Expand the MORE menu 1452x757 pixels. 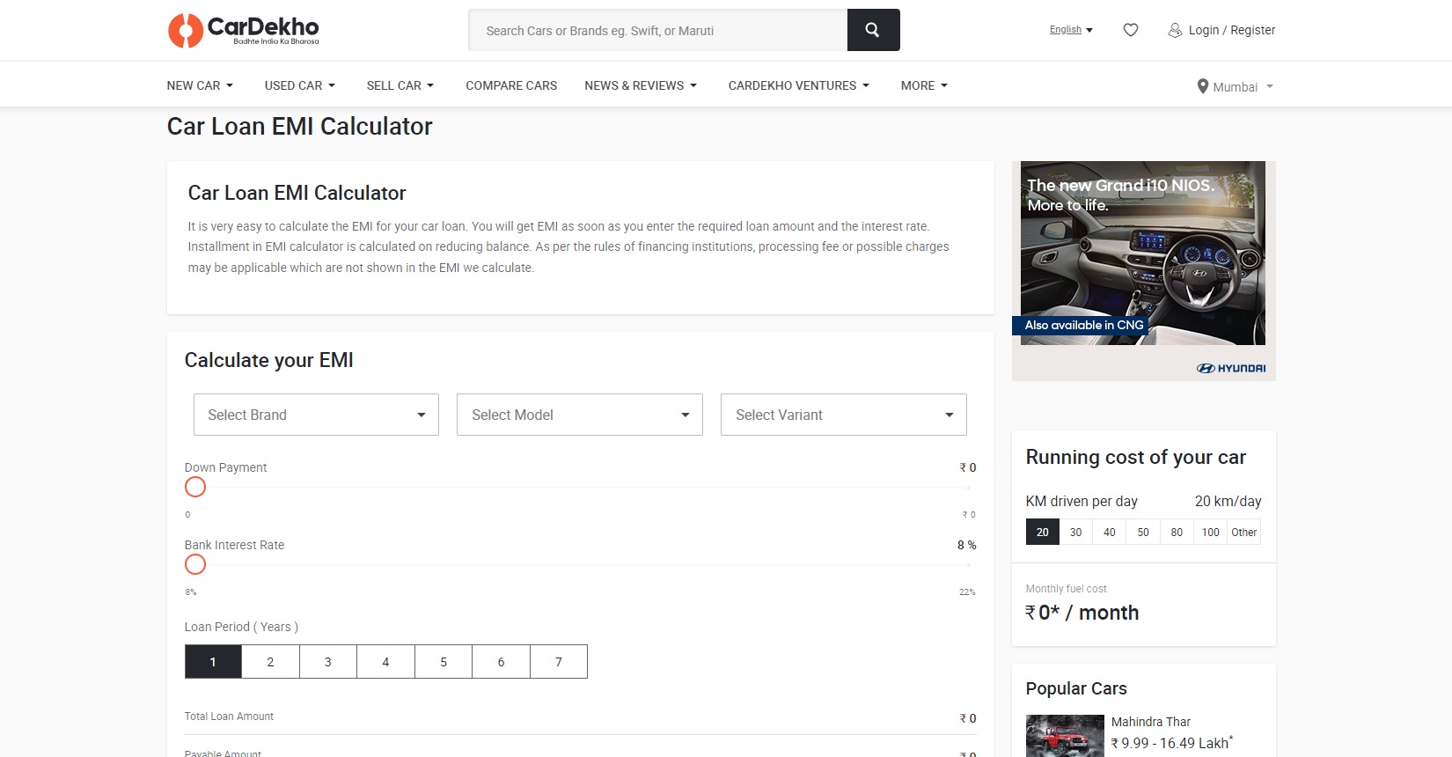(924, 85)
